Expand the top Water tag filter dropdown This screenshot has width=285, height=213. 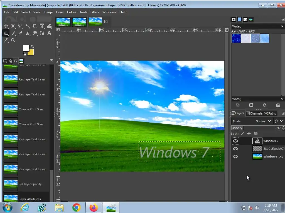coord(282,26)
